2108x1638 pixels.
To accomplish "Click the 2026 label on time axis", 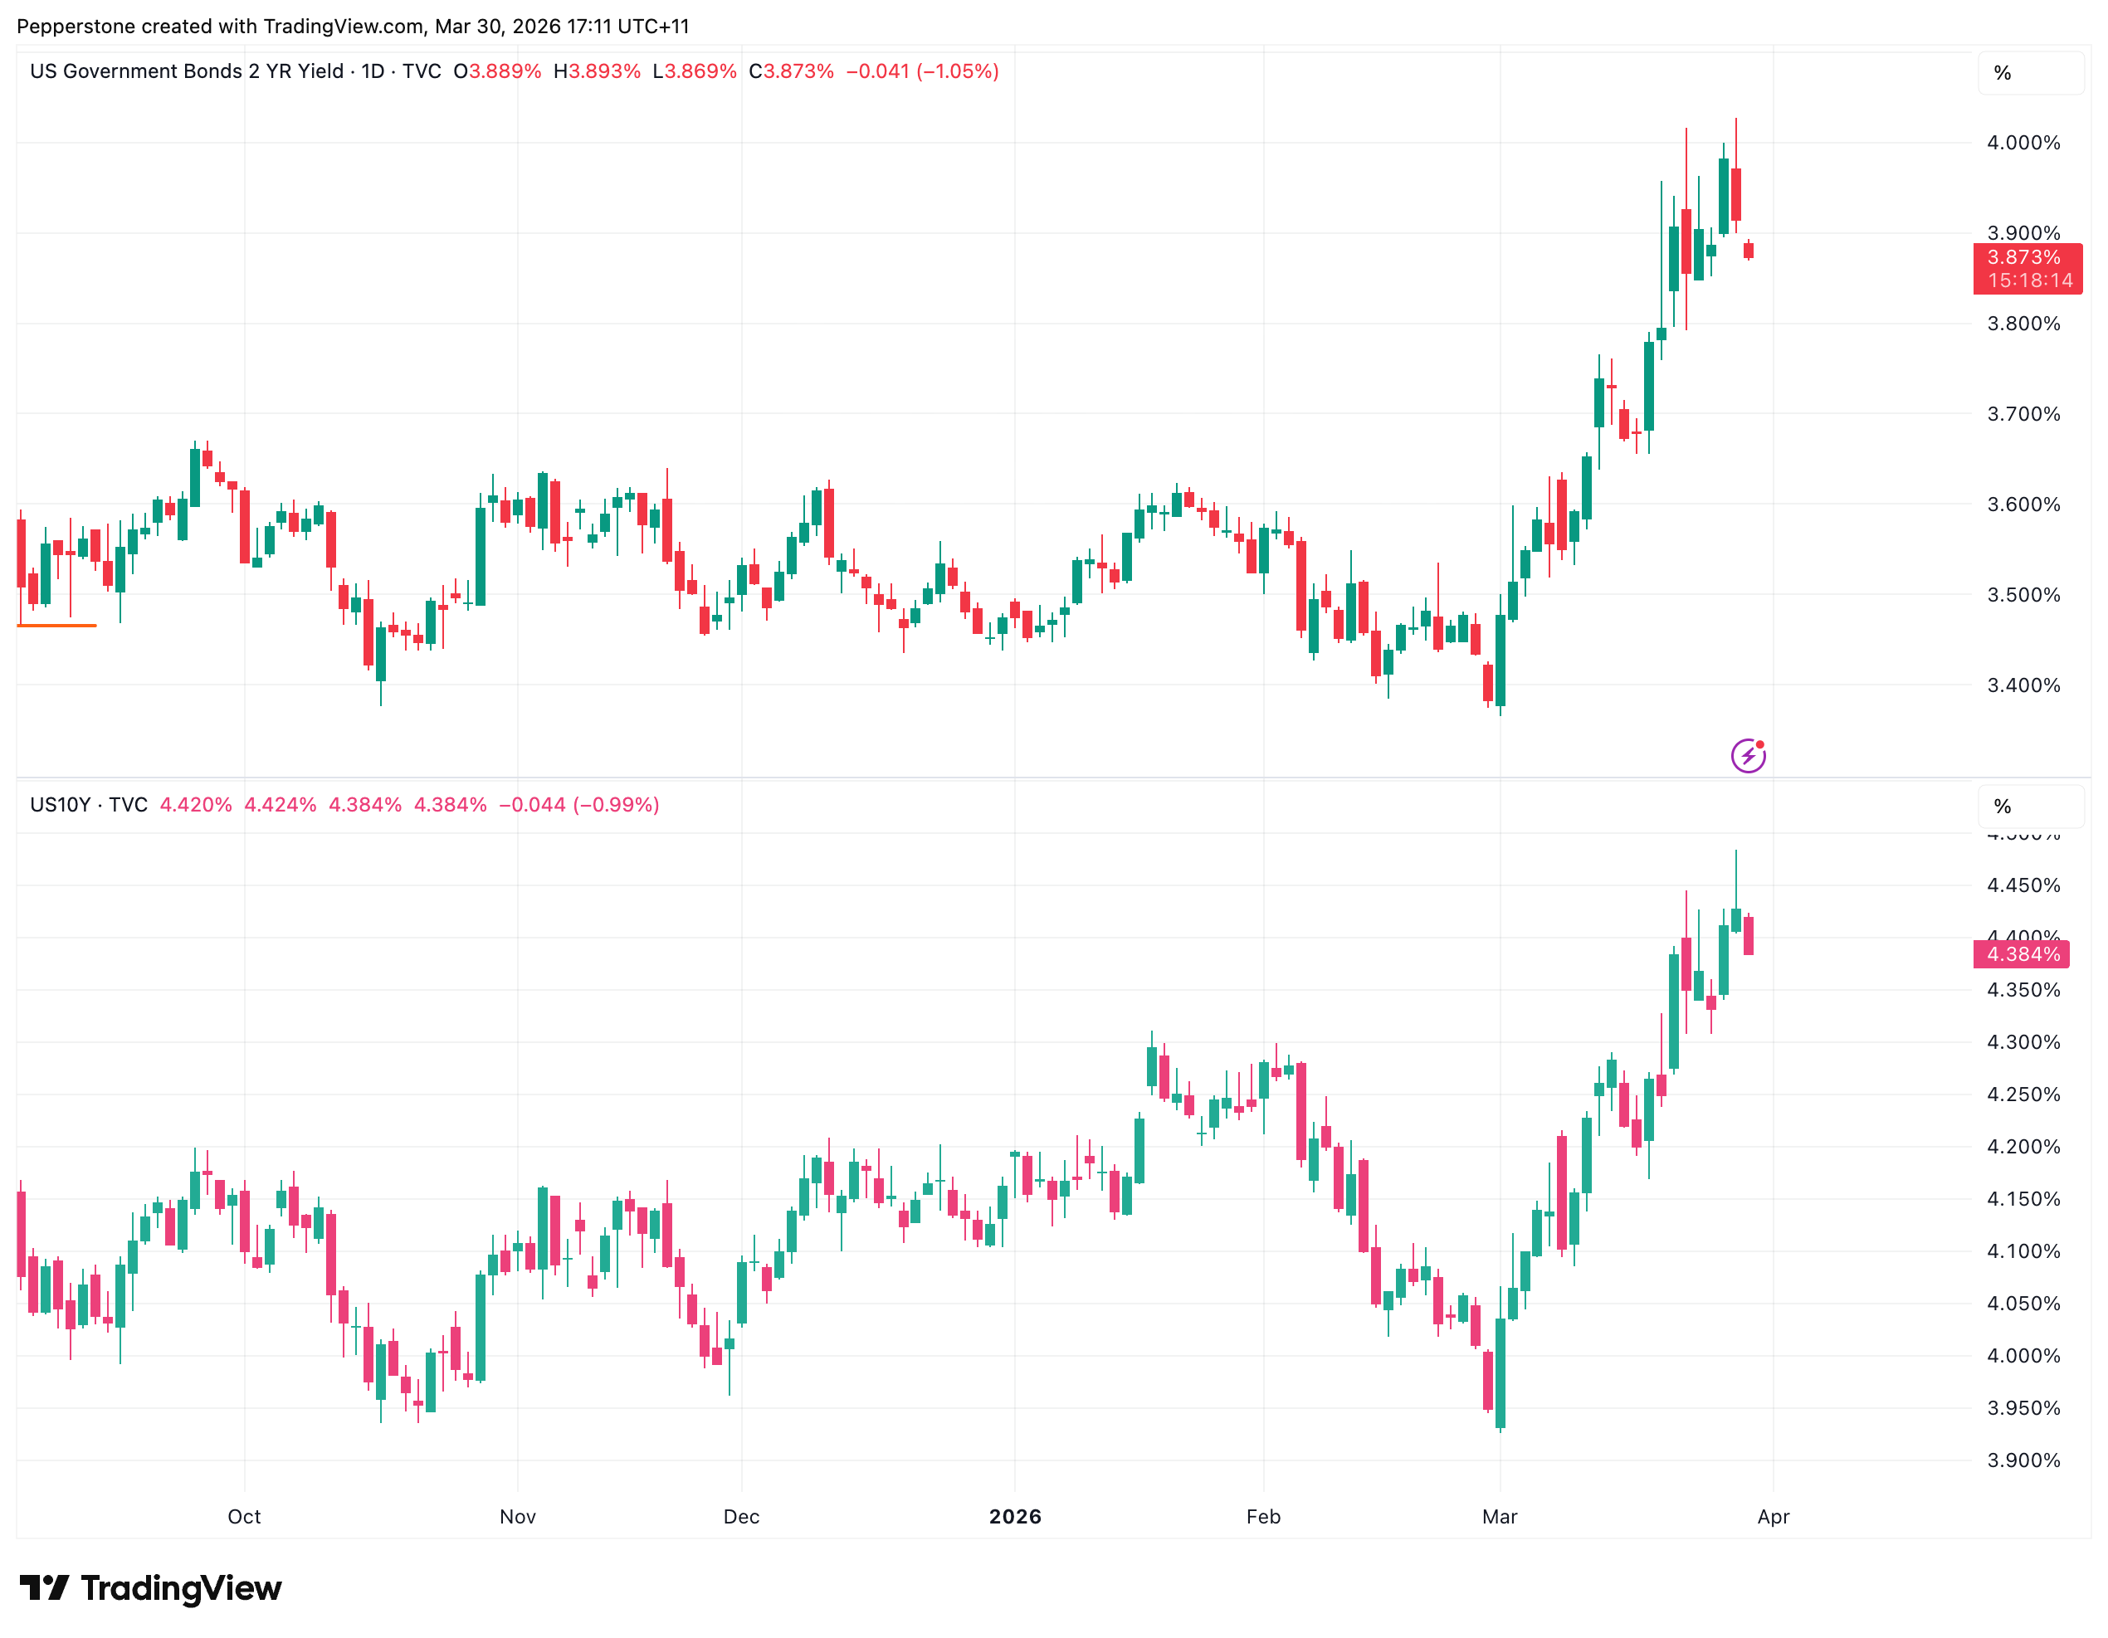I will (1014, 1516).
